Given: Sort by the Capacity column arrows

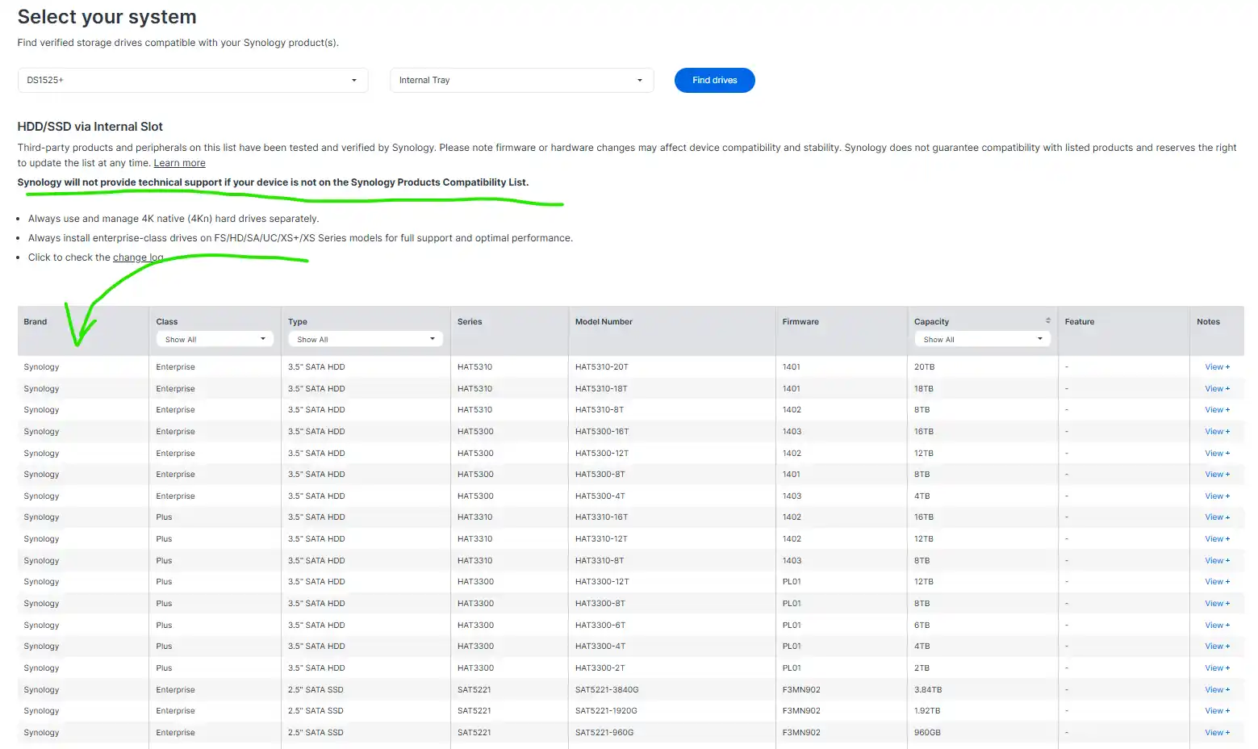Looking at the screenshot, I should pos(1048,321).
